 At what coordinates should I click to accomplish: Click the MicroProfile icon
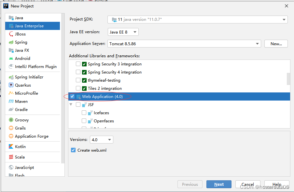(11, 93)
